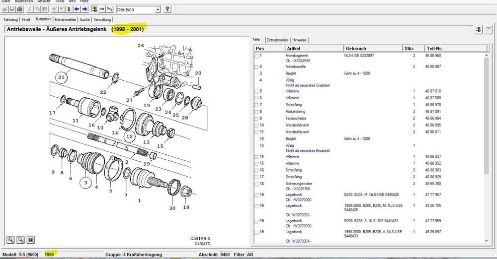Screen dimensions: 497x259
Task: Click the copy toolbar icon
Action: pyautogui.click(x=37, y=9)
